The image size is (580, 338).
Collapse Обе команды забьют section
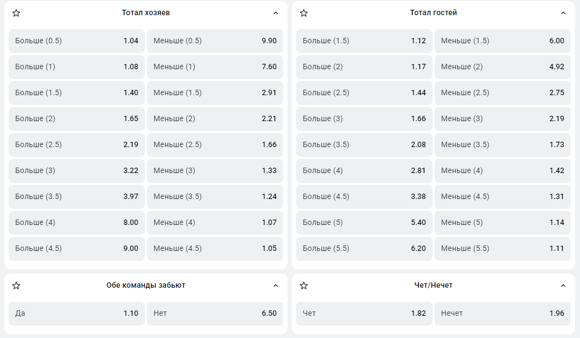point(276,286)
